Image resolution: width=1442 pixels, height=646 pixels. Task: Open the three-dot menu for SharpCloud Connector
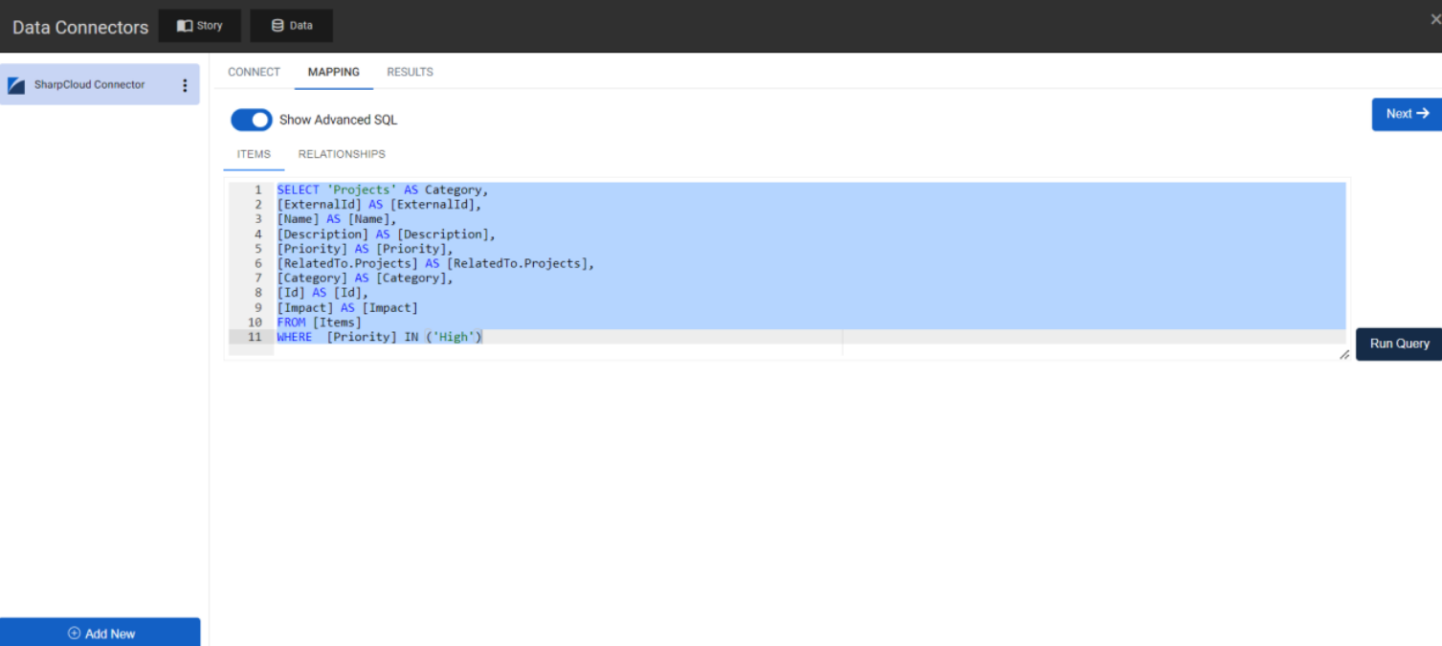(185, 85)
